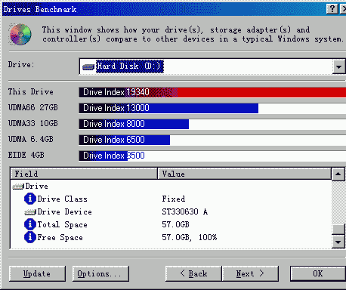Click the Field column header
Viewport: 346px width, 290px height.
coord(84,174)
